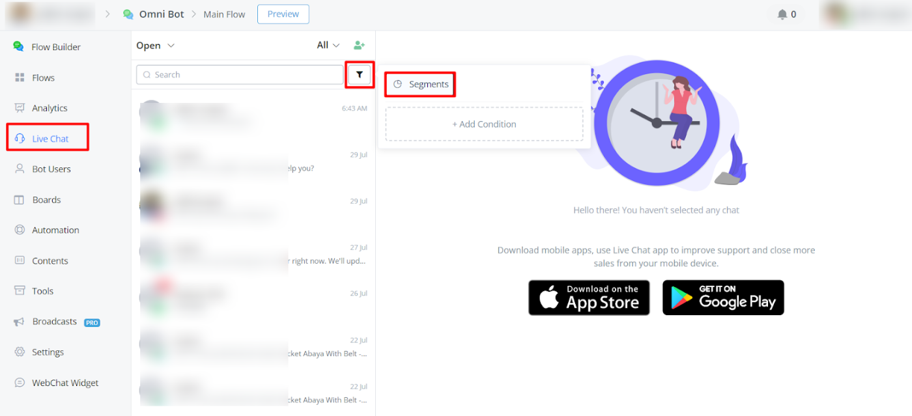Click the Flow Builder sidebar icon
Viewport: 912px width, 416px height.
(19, 47)
